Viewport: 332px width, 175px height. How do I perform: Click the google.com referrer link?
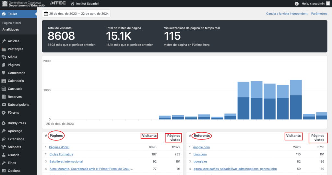tap(201, 147)
